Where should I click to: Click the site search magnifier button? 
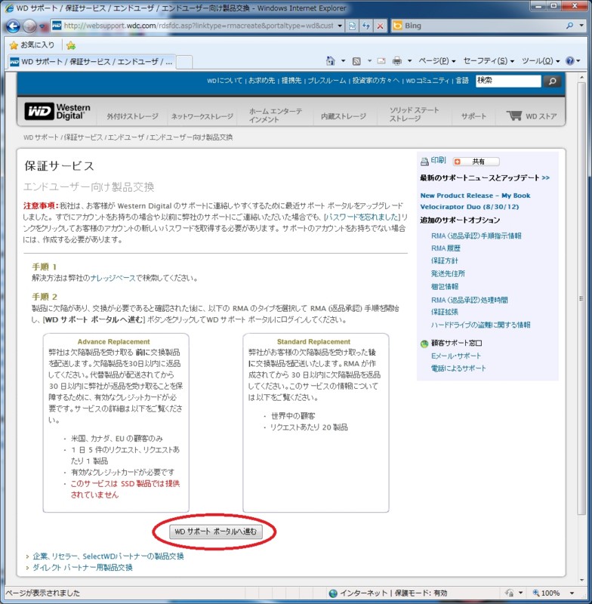[552, 82]
